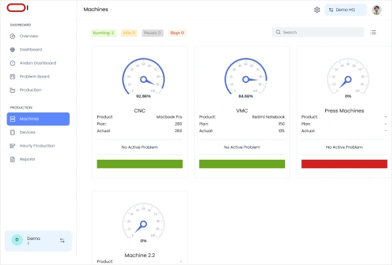
Task: Open the Press Machines title
Action: [344, 110]
